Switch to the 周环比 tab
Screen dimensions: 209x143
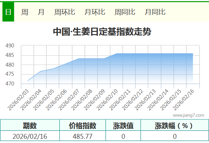64,12
